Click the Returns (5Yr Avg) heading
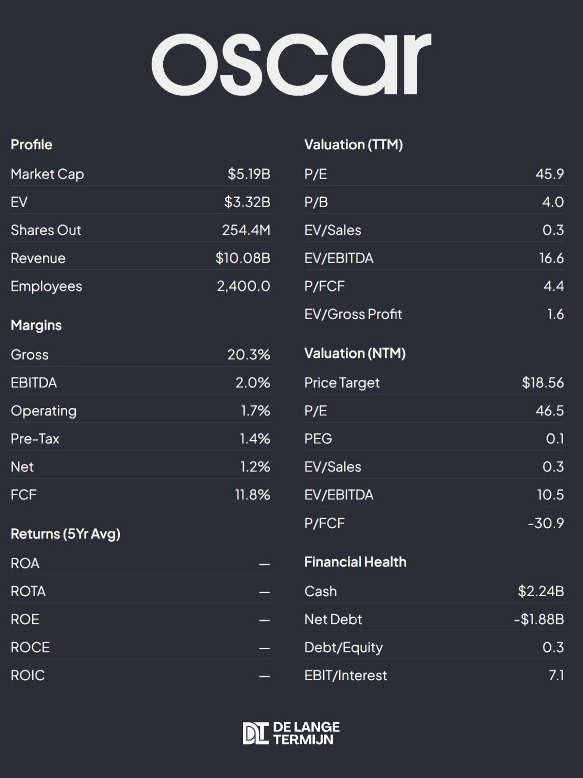 (66, 534)
